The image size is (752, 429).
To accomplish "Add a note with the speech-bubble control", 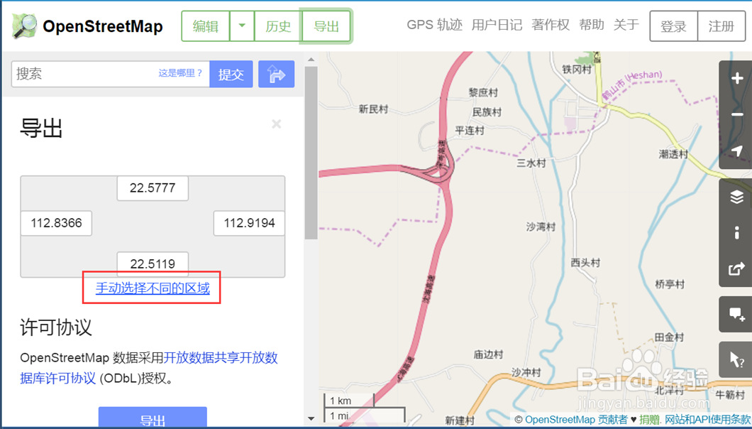I will pos(736,314).
